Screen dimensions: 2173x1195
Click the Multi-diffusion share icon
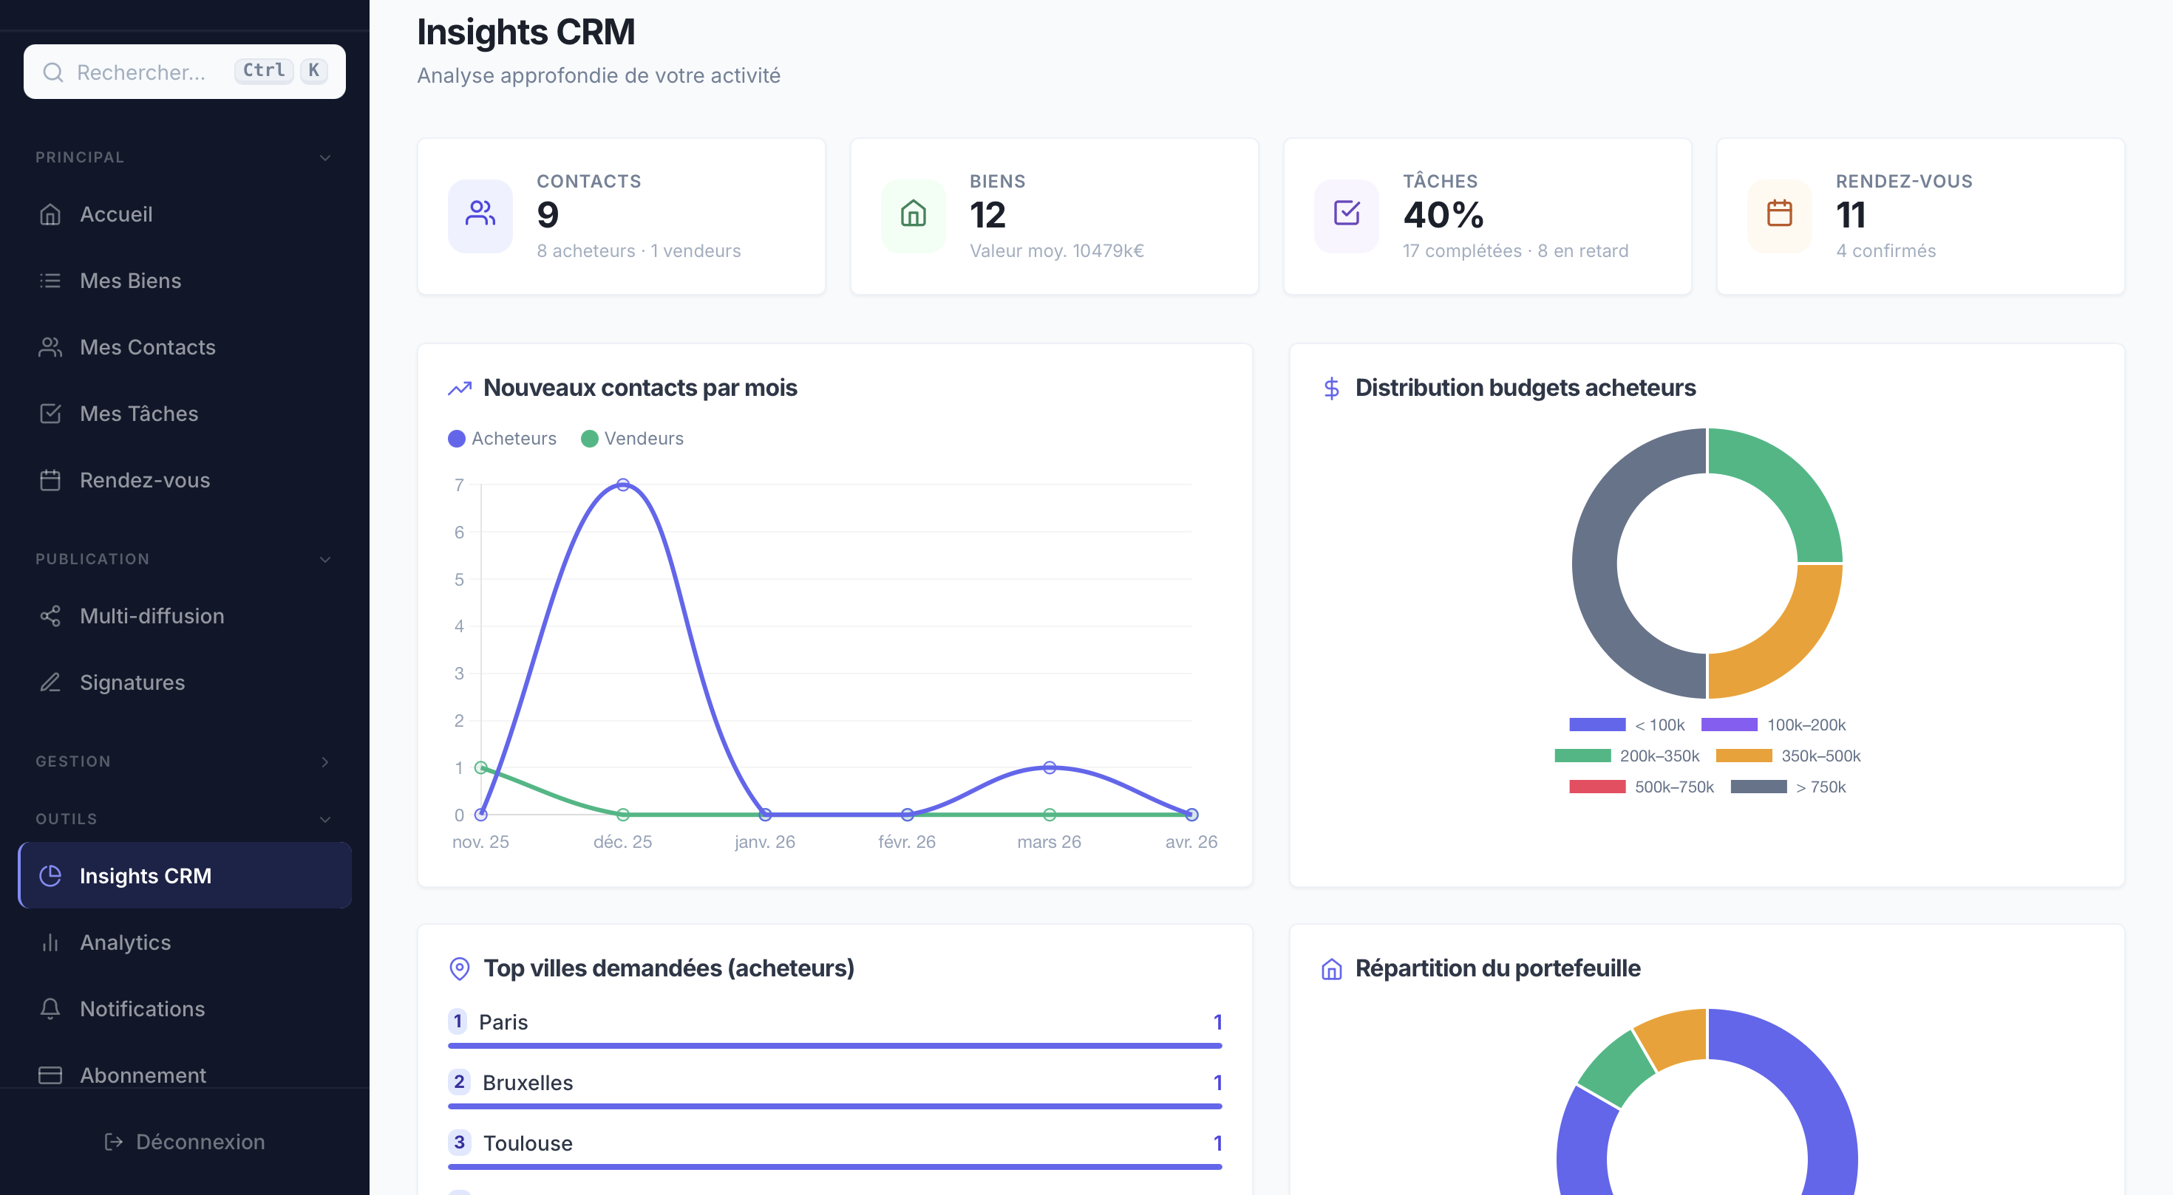(x=50, y=616)
